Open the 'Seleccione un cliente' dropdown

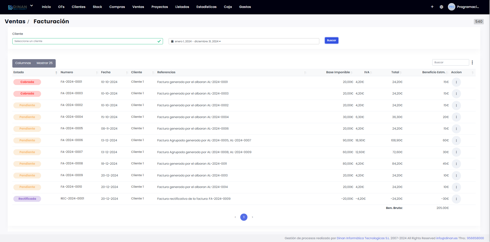click(87, 41)
